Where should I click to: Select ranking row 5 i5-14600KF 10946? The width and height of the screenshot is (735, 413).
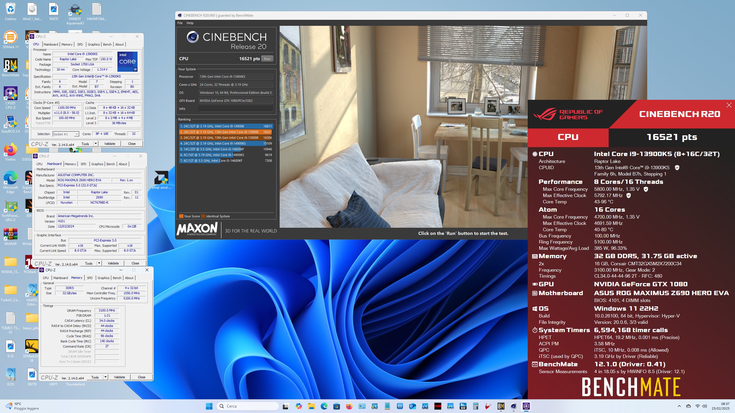(x=226, y=149)
